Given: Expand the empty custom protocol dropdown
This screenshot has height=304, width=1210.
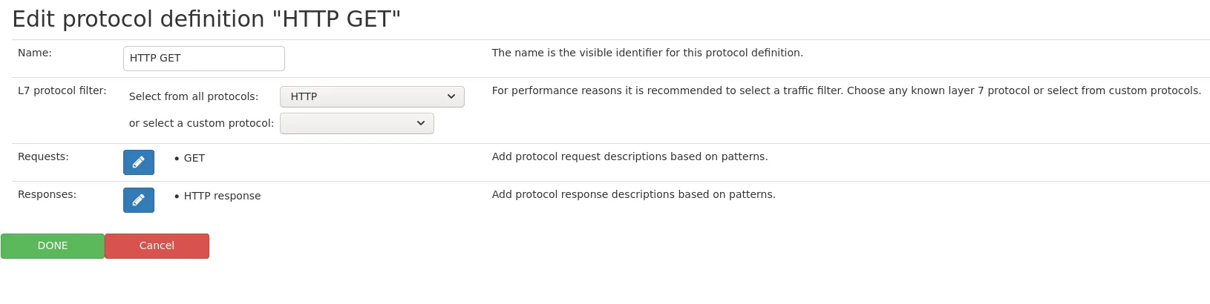Looking at the screenshot, I should [356, 123].
